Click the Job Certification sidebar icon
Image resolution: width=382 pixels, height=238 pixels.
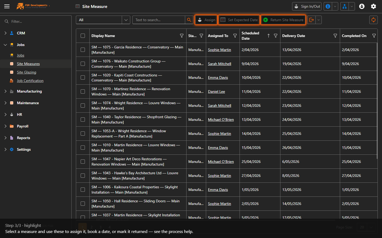12,81
